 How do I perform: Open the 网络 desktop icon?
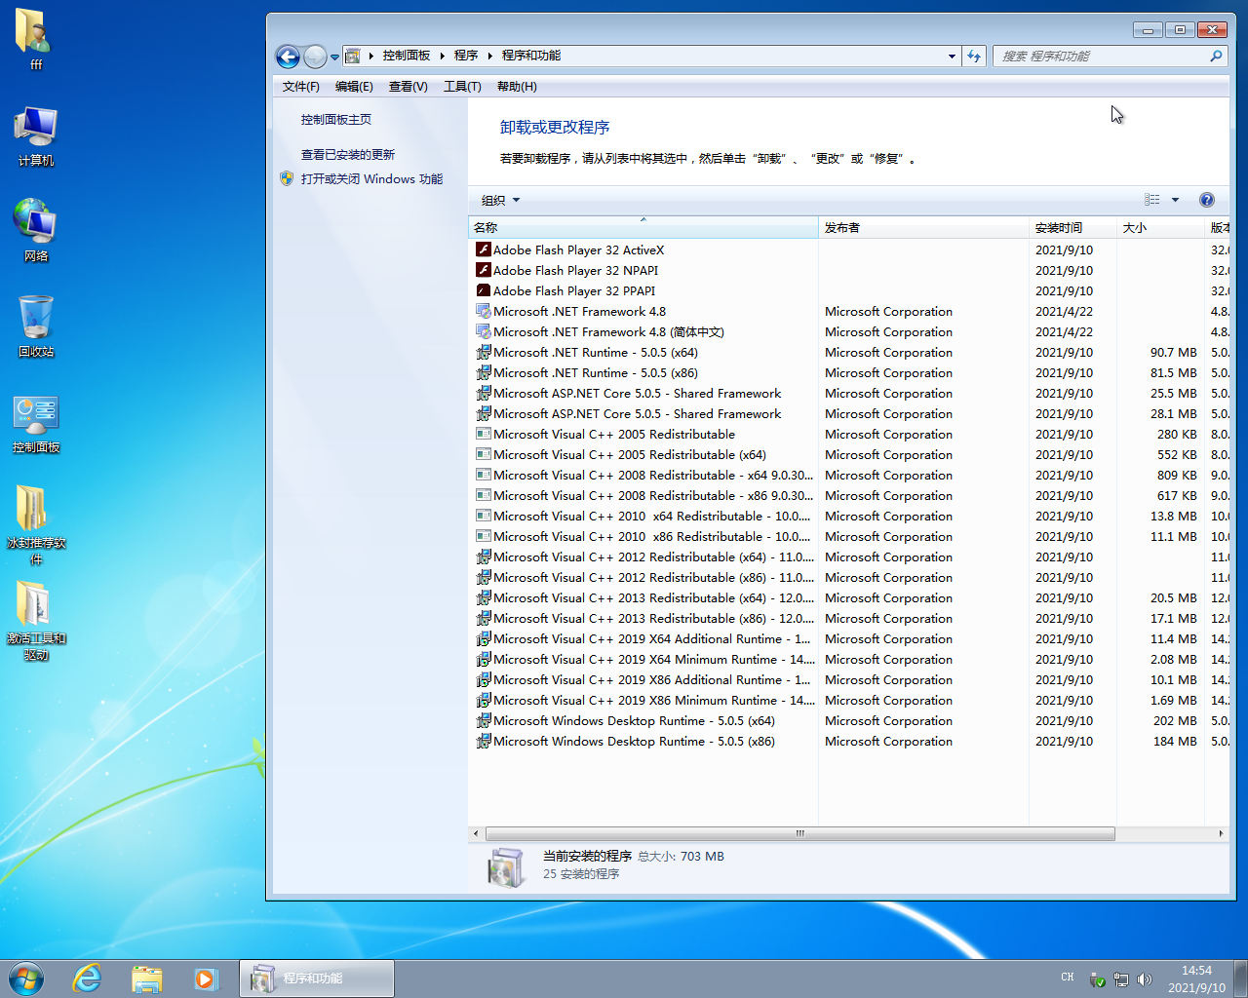pos(35,231)
